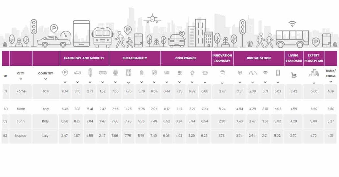
Task: Click the parking icon column header
Action: pyautogui.click(x=65, y=73)
